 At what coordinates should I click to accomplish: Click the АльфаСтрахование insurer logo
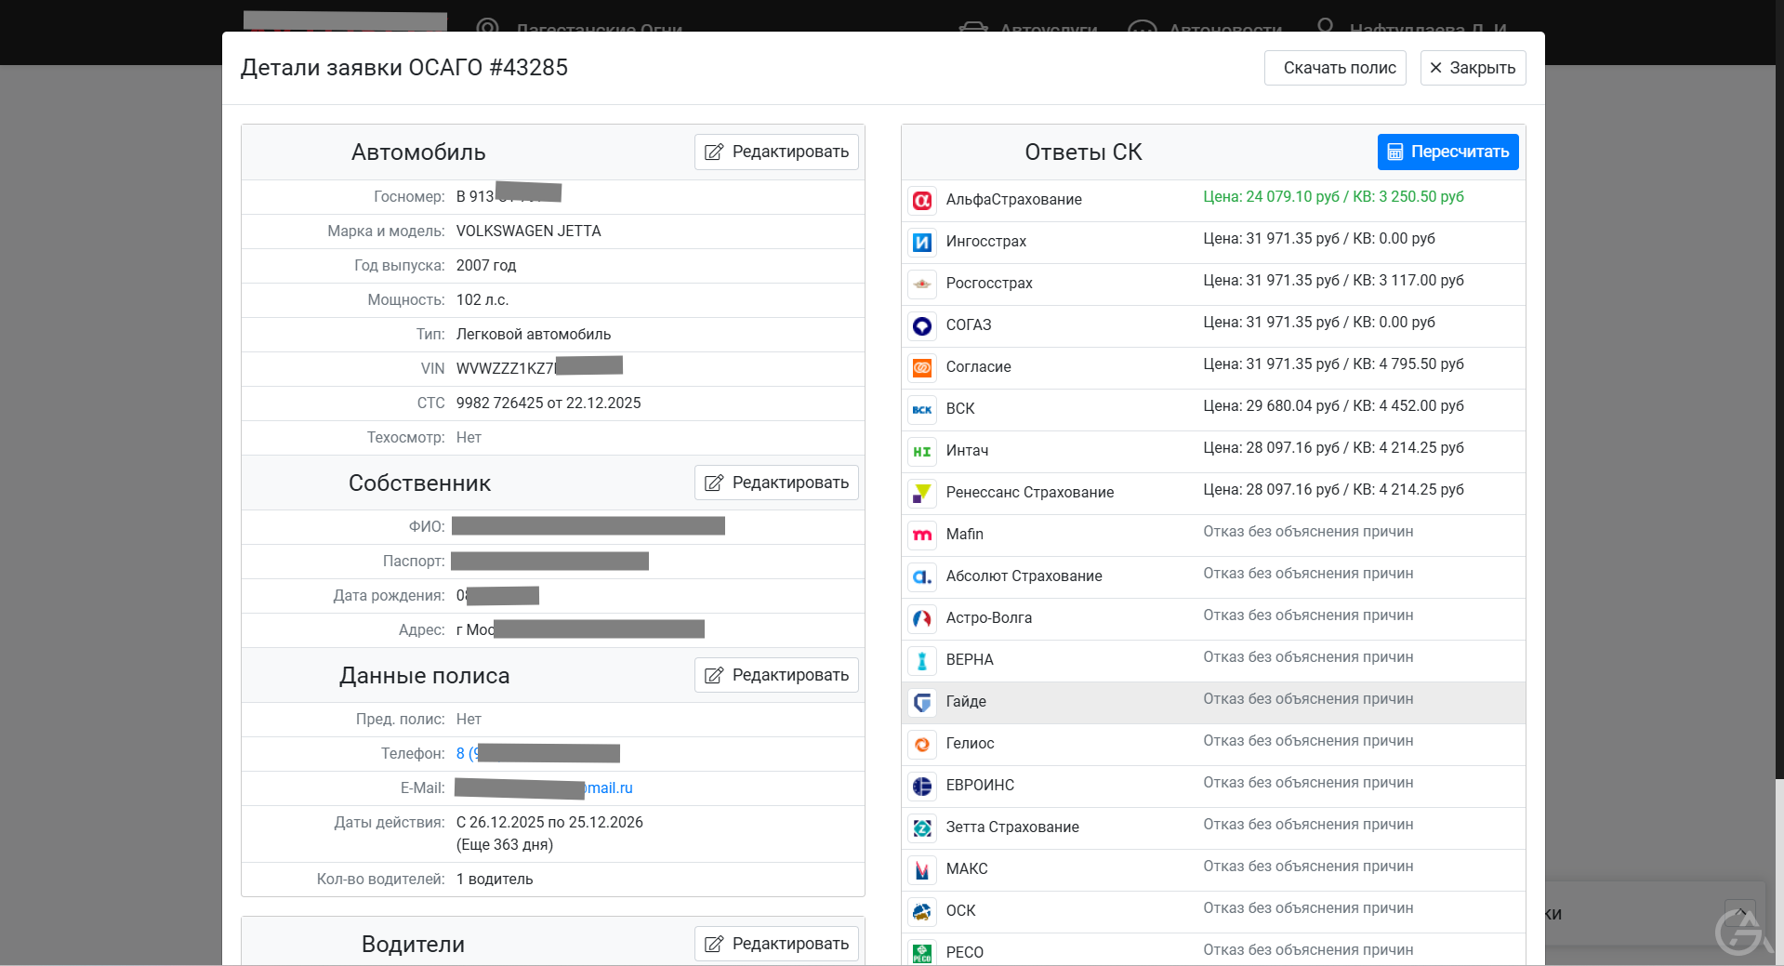tap(921, 200)
